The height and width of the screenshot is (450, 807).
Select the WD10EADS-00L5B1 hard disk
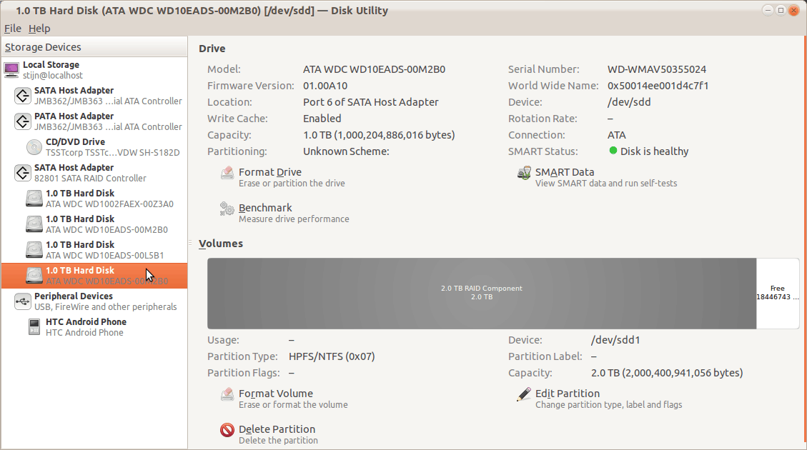click(104, 250)
